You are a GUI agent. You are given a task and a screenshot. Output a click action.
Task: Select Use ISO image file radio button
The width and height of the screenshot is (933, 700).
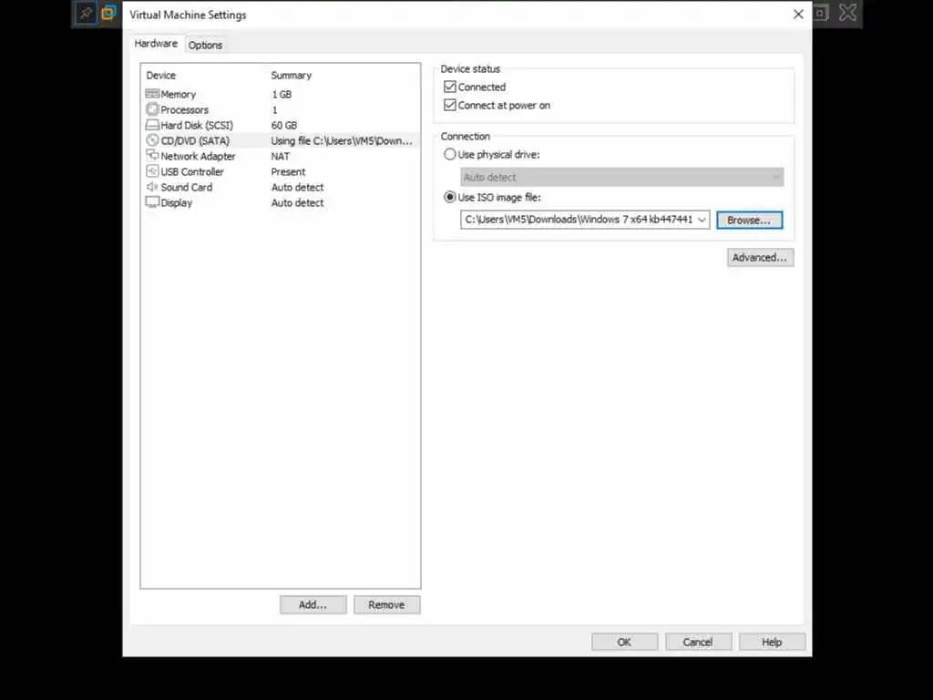[x=450, y=197]
